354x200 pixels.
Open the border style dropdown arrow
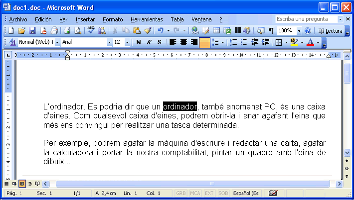point(286,42)
